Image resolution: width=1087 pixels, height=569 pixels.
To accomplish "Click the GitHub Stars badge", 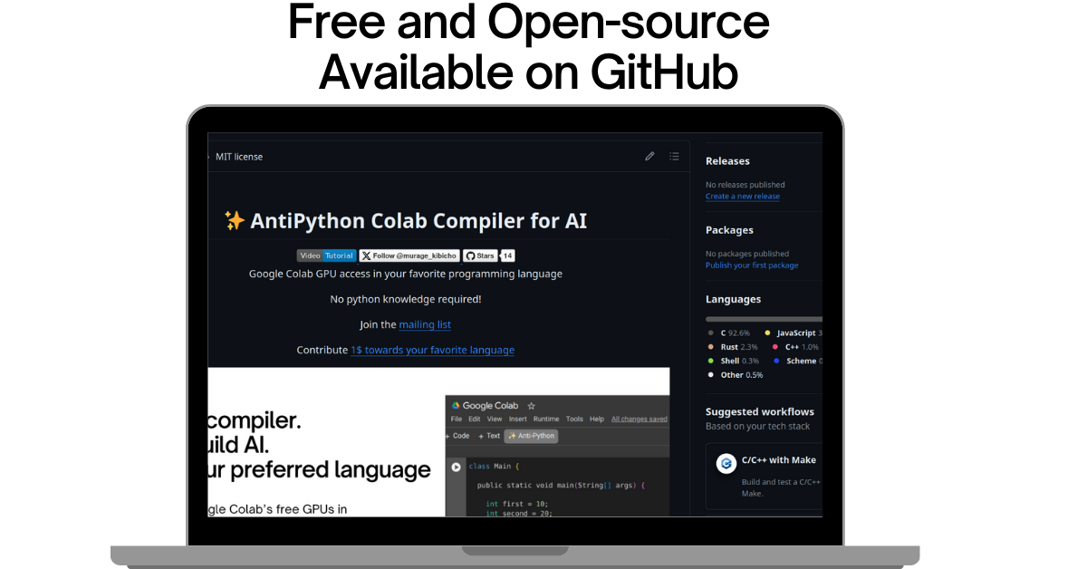I will [480, 256].
